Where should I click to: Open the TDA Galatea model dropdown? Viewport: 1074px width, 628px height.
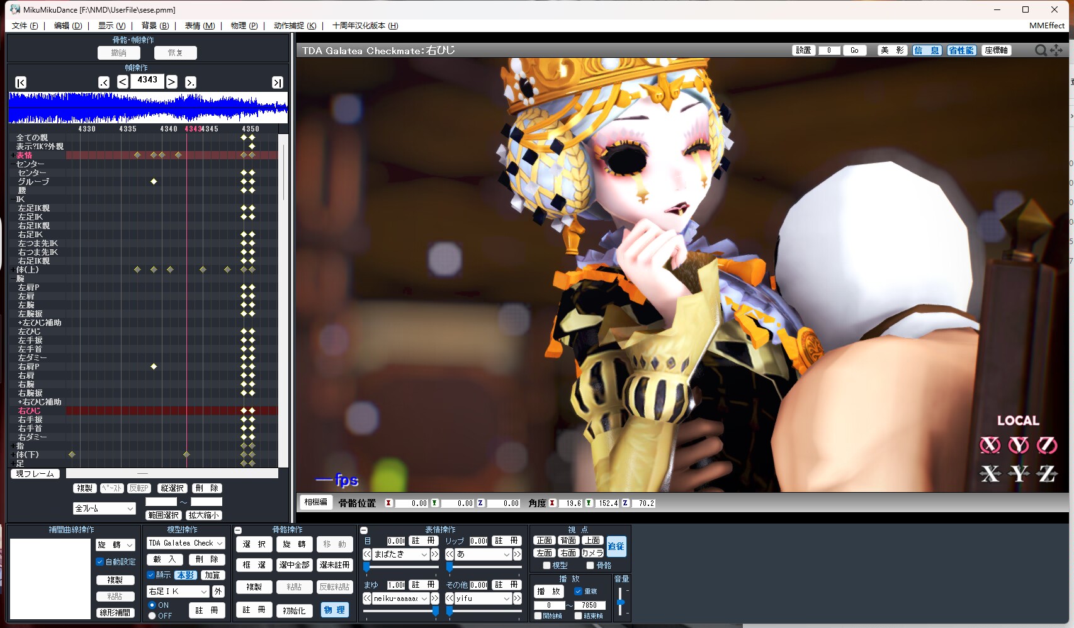tap(186, 543)
